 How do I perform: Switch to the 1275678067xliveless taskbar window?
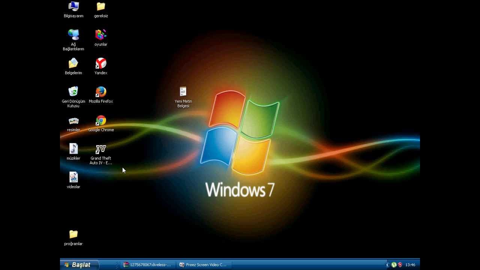click(148, 265)
